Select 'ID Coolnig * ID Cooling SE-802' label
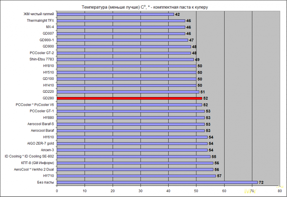 pos(29,156)
